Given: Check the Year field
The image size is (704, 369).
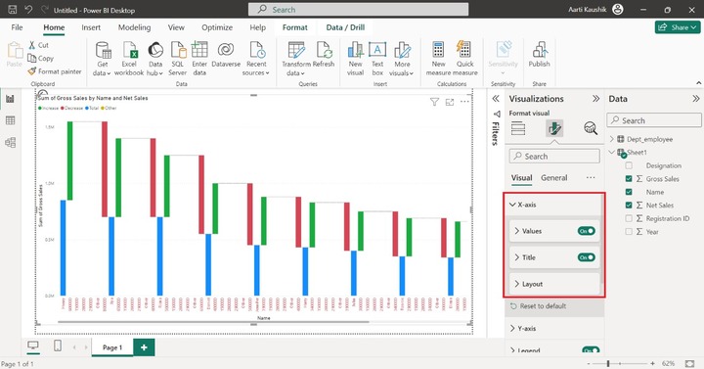Looking at the screenshot, I should [629, 232].
